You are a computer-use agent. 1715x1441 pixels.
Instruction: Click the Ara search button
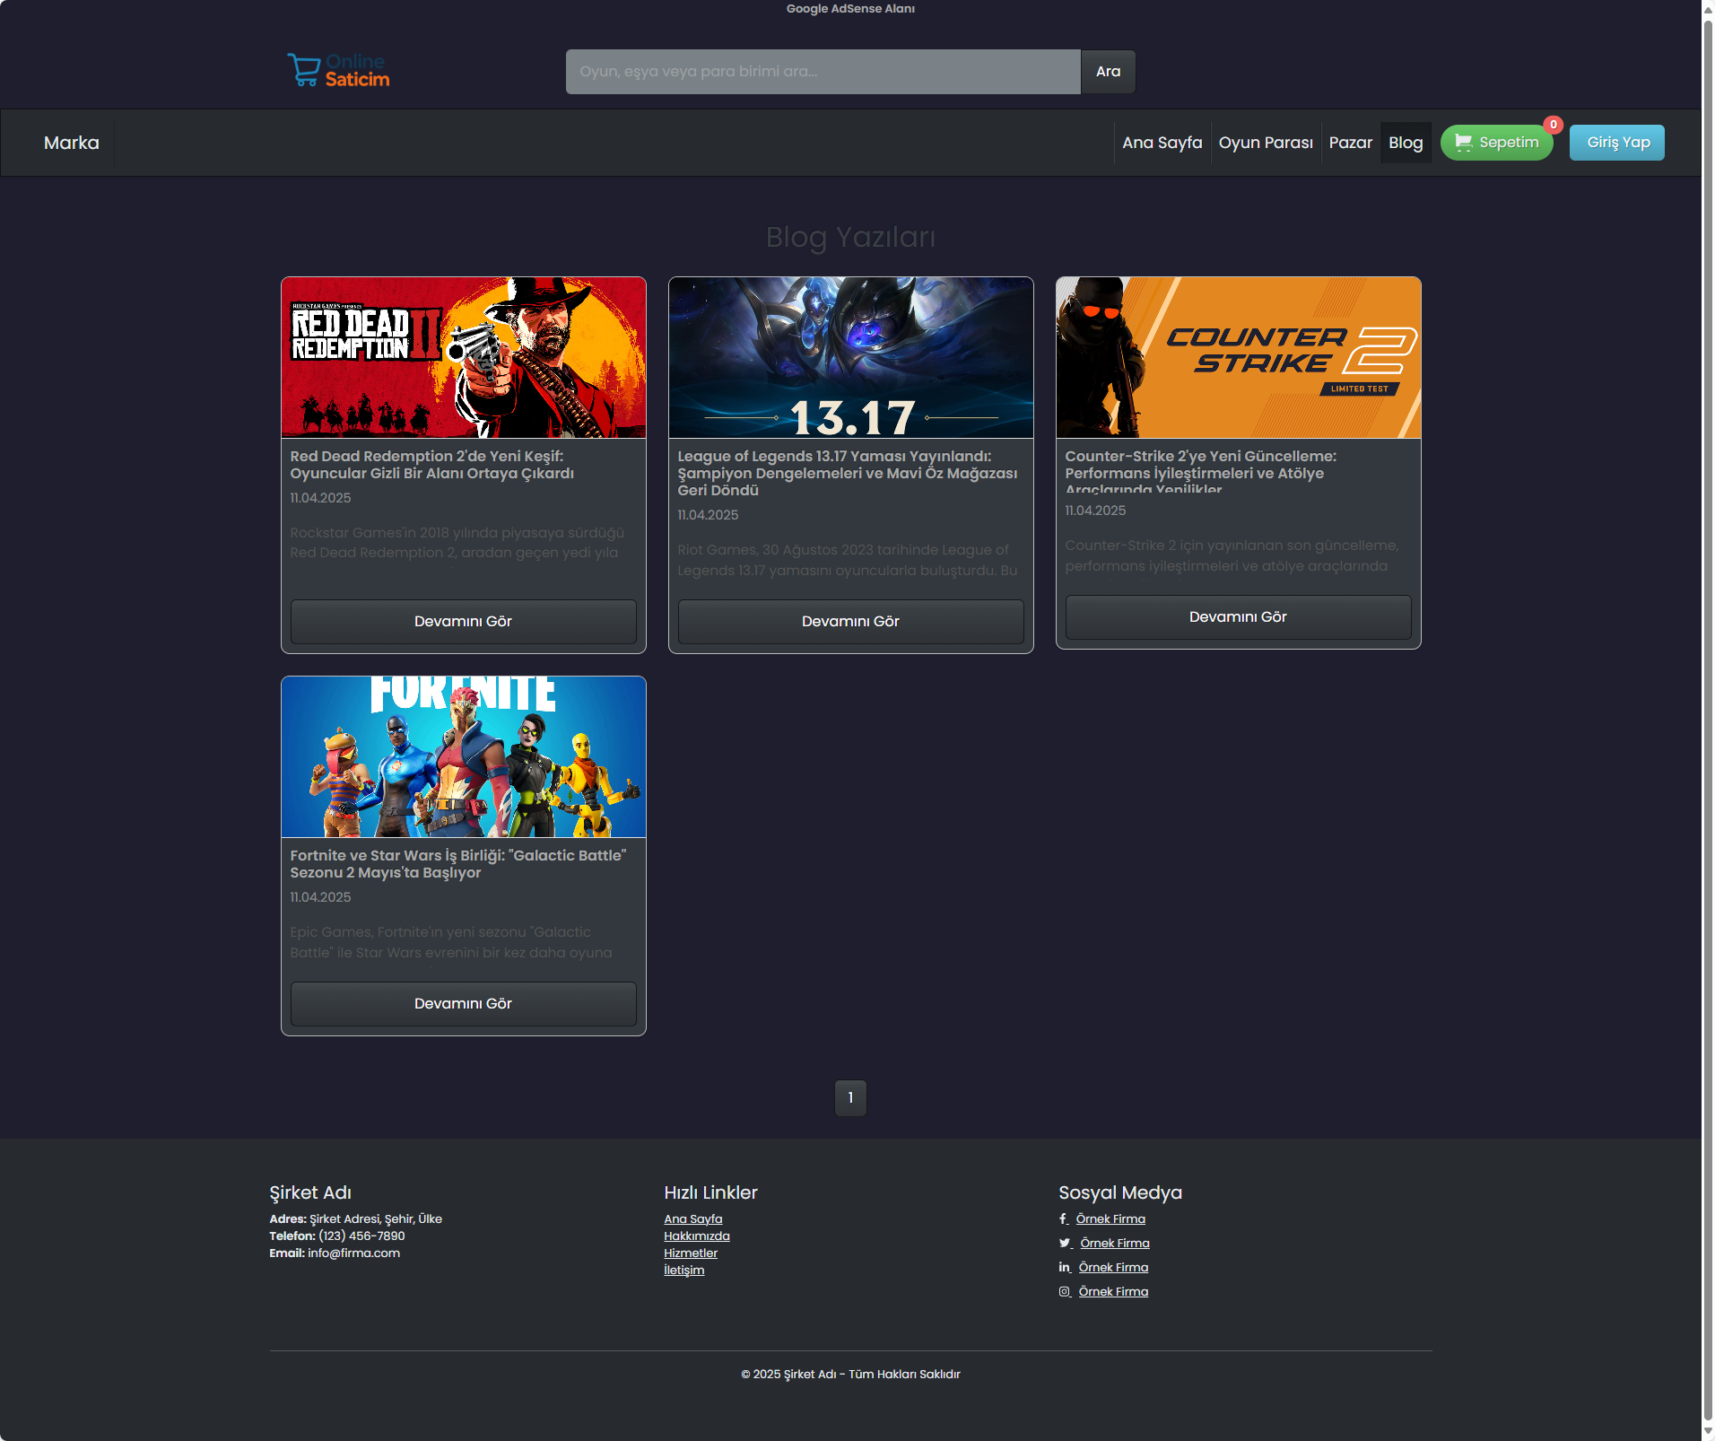pos(1108,72)
